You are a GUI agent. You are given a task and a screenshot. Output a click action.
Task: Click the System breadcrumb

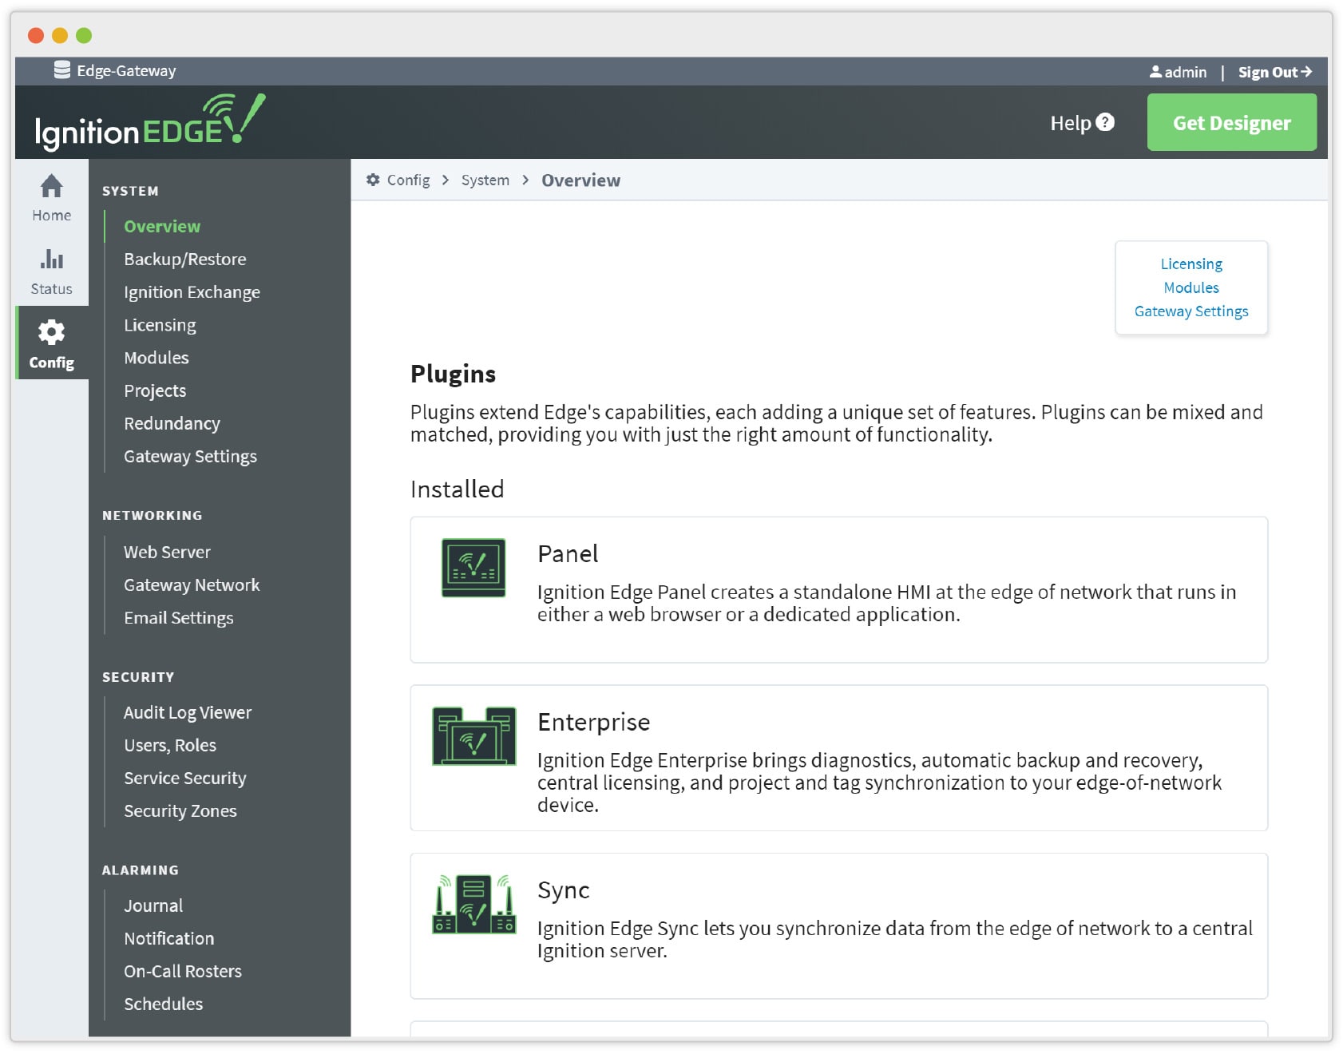point(485,180)
